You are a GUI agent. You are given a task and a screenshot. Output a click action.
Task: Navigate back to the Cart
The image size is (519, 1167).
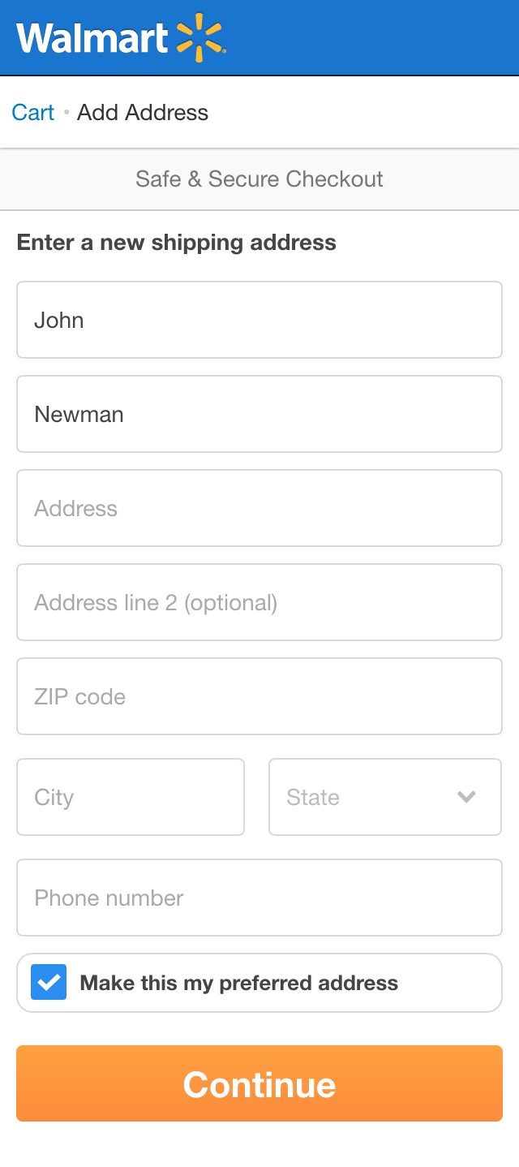[x=32, y=113]
